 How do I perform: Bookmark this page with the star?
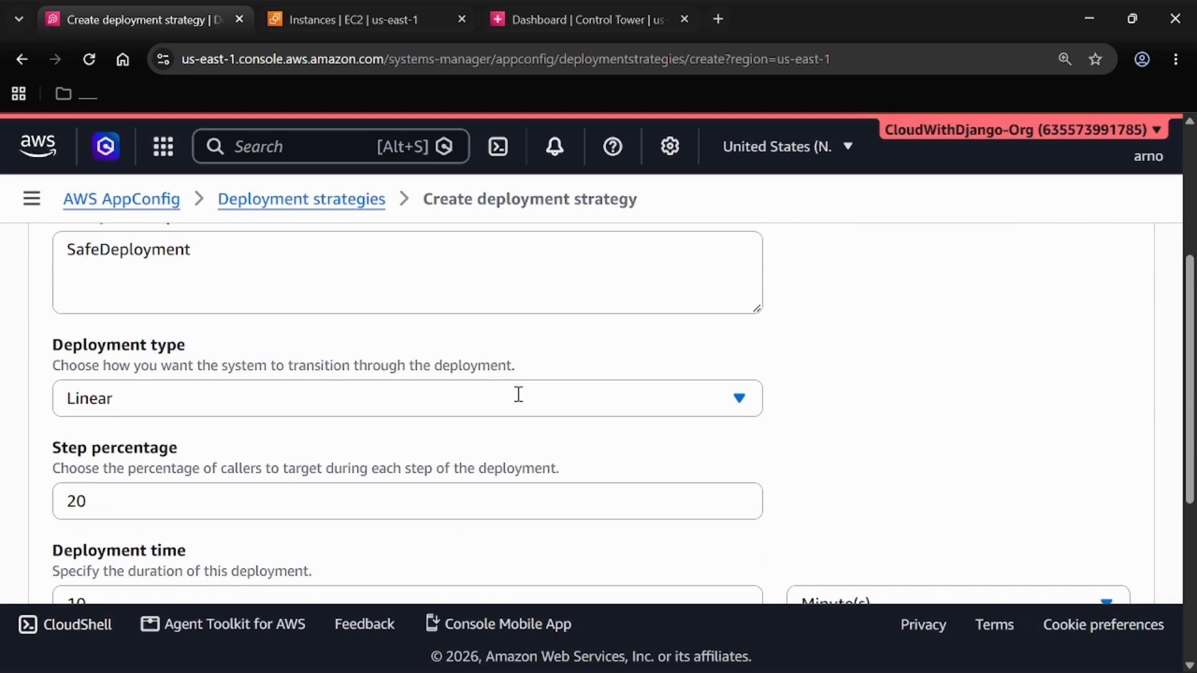pyautogui.click(x=1095, y=59)
